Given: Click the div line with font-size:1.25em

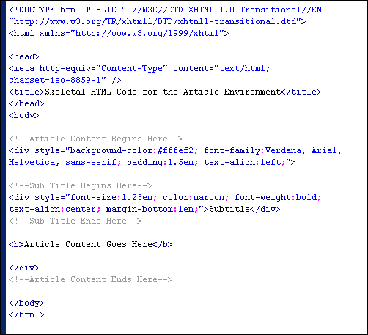Looking at the screenshot, I should point(165,197).
